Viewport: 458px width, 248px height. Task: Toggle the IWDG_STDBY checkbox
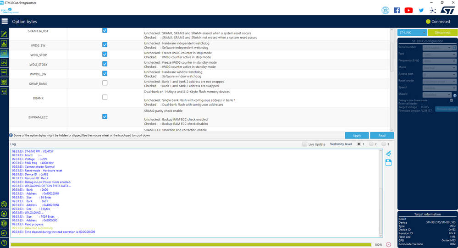105,64
